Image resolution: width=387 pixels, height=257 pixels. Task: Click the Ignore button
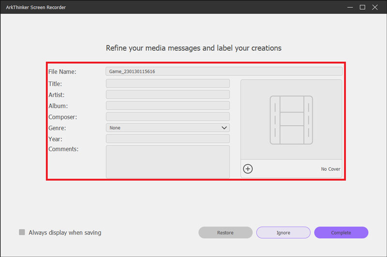tap(283, 233)
